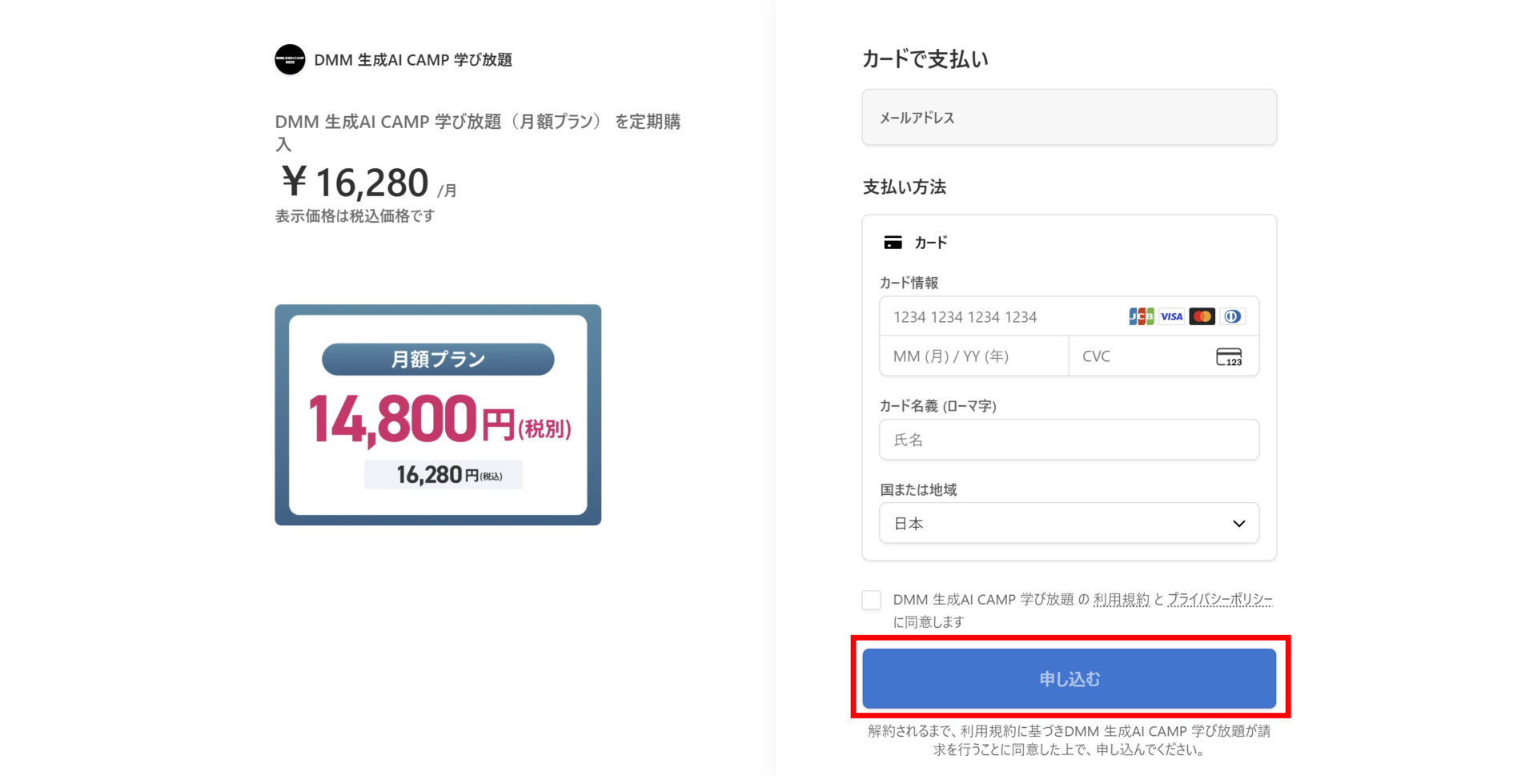1537x776 pixels.
Task: Click the VISA card brand icon
Action: tap(1172, 316)
